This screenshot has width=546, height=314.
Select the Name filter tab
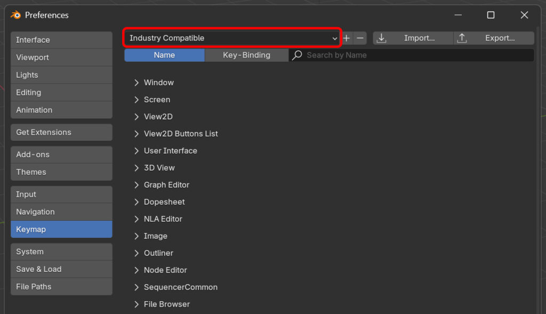(164, 55)
